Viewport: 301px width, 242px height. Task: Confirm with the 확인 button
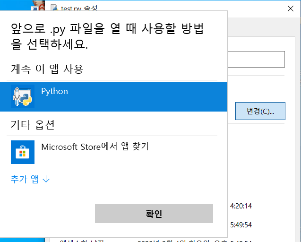point(154,214)
